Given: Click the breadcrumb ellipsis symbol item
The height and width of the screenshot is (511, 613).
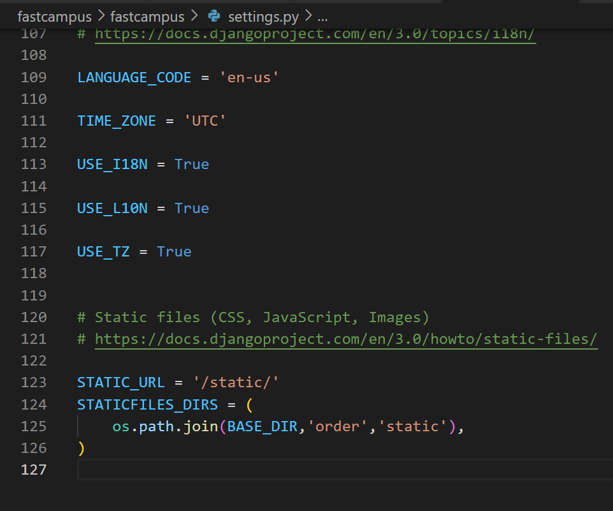Looking at the screenshot, I should tap(322, 18).
